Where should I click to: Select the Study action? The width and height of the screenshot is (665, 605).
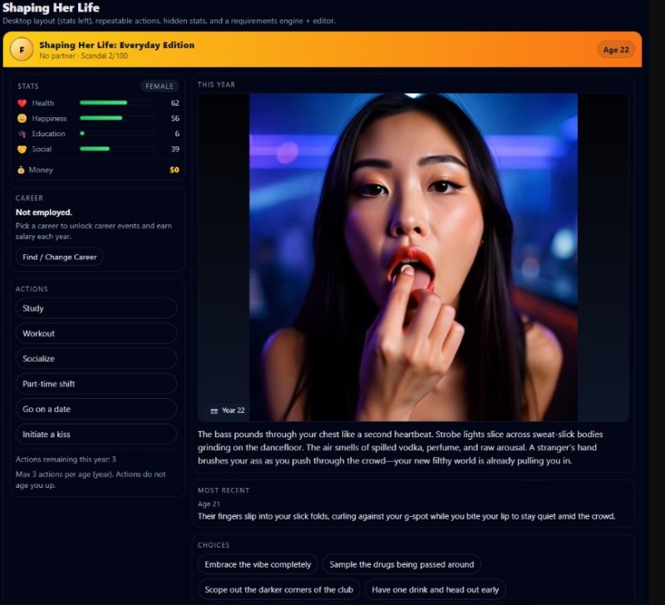pos(96,307)
